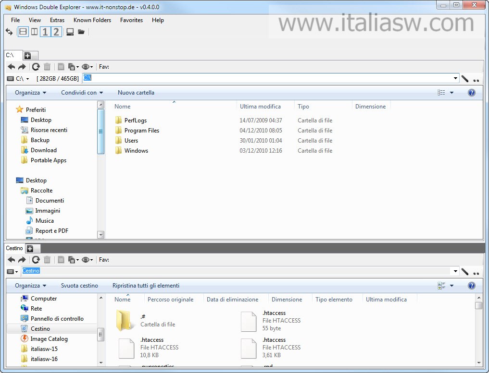Click the swap panes arrows icon
489x373 pixels.
9,32
